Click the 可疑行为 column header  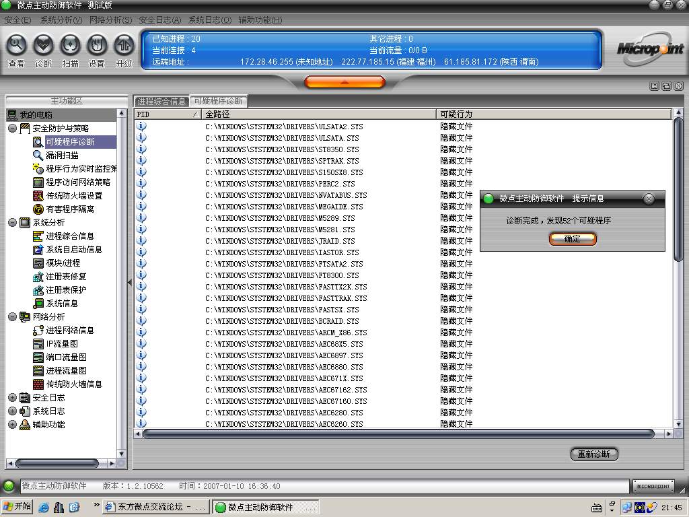click(554, 114)
